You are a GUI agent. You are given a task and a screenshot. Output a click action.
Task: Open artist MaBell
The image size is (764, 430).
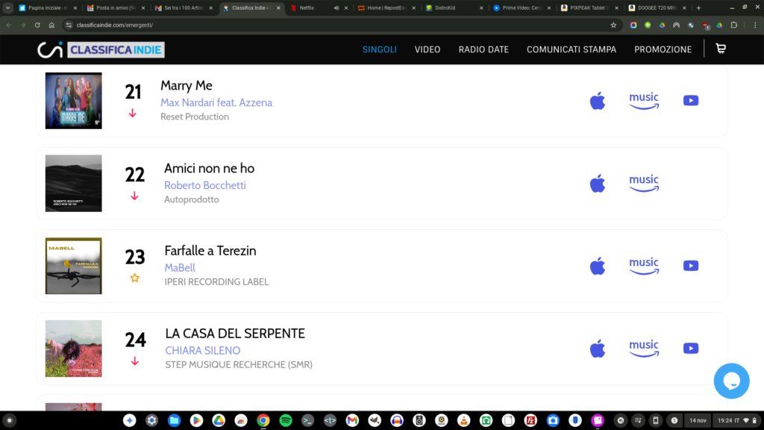coord(180,268)
